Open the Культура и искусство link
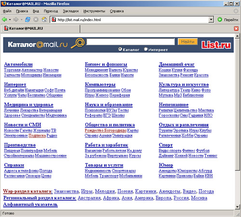 coord(184,84)
